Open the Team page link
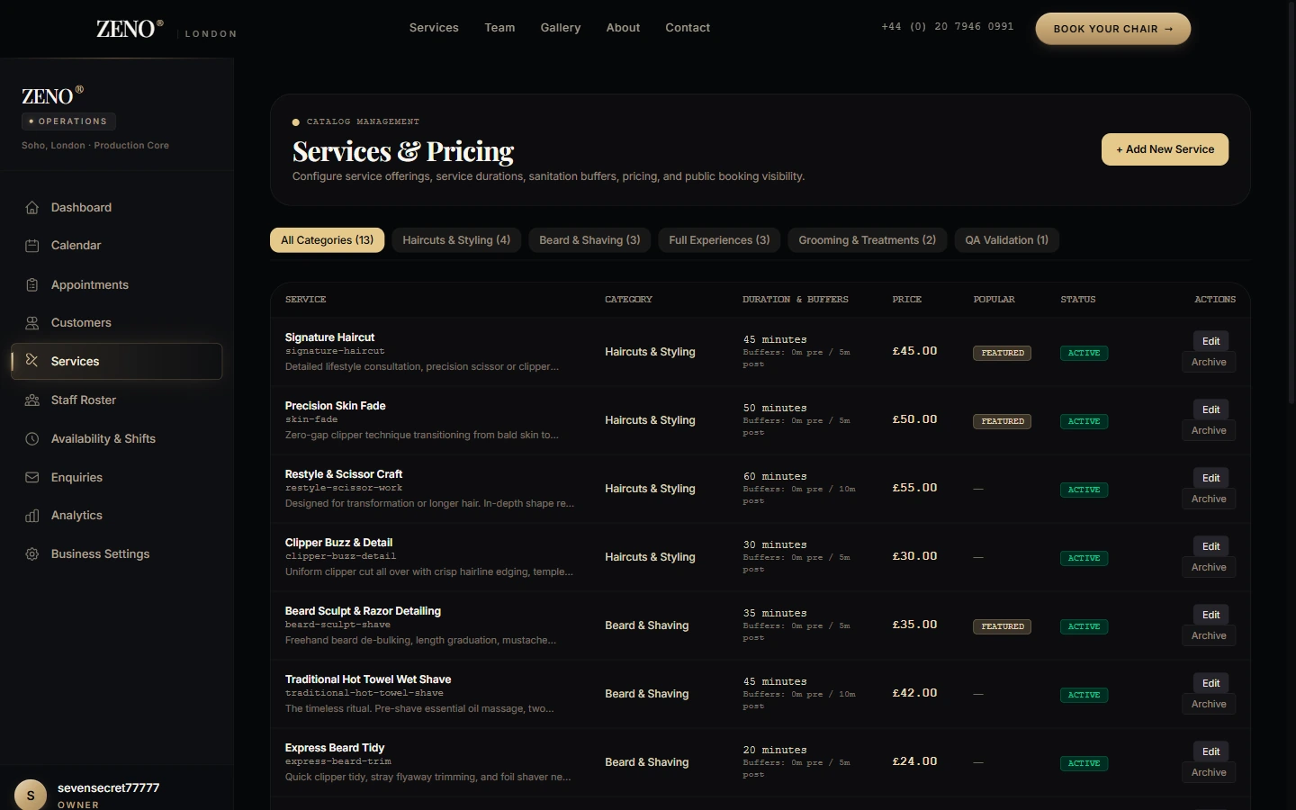Viewport: 1296px width, 810px height. click(499, 28)
